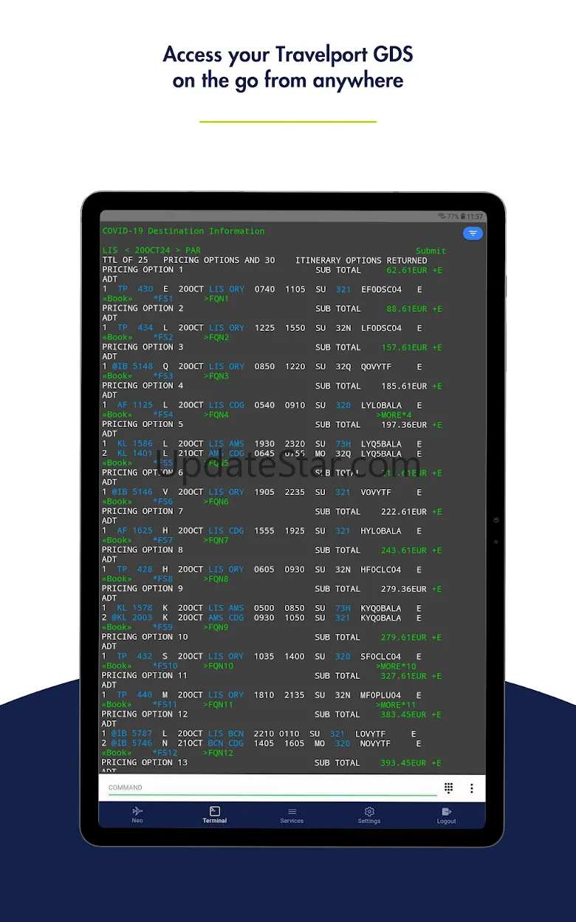Open the *FS9 link
Viewport: 576px width, 922px height.
(162, 628)
